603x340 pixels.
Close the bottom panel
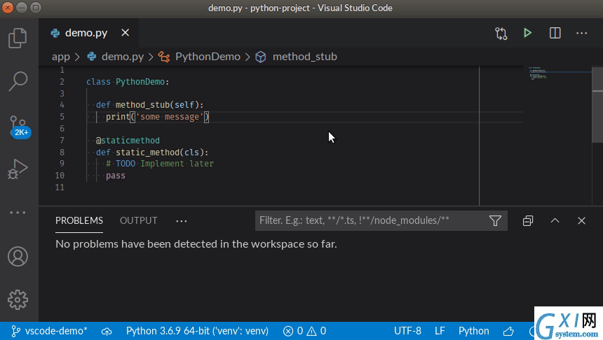[581, 220]
